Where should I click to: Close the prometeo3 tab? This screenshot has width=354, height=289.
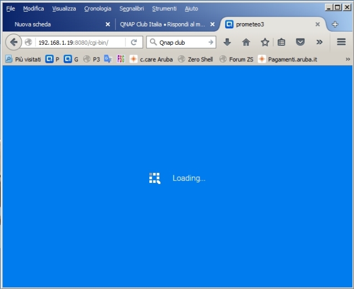click(x=317, y=24)
